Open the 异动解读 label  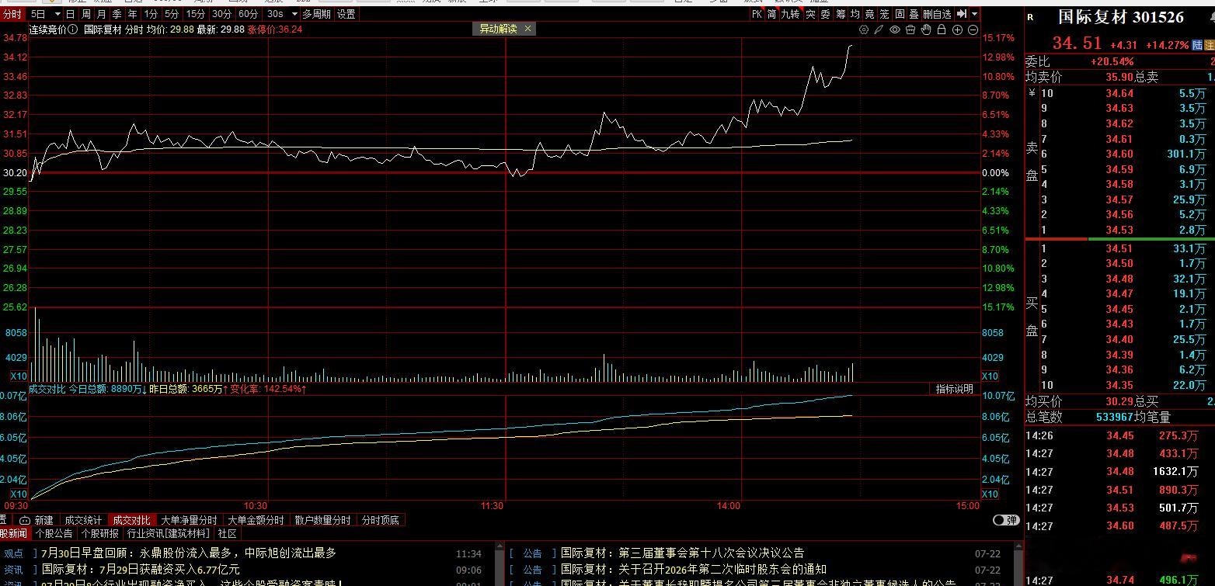498,29
